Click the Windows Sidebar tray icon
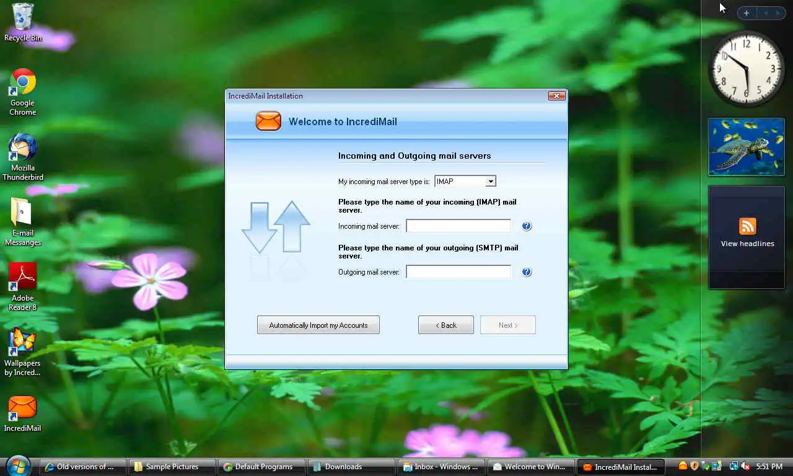Viewport: 793px width, 476px height. point(717,466)
